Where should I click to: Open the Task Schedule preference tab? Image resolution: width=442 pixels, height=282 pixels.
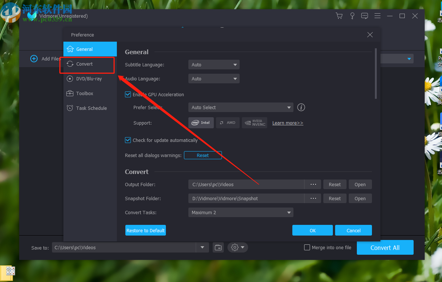pos(90,108)
